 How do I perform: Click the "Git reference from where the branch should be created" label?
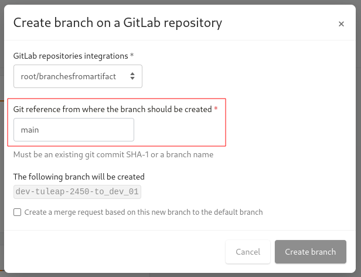click(x=113, y=109)
